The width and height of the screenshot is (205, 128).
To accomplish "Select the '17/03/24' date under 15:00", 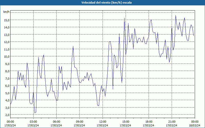I will (125, 125).
